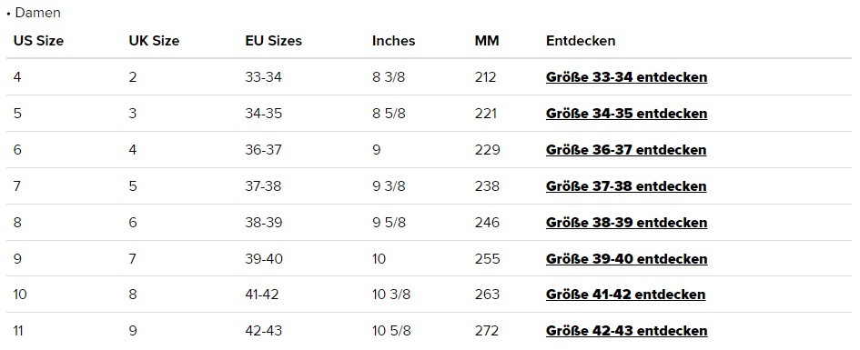Click the 272 millimeter value cell
The width and height of the screenshot is (860, 350).
(x=487, y=331)
